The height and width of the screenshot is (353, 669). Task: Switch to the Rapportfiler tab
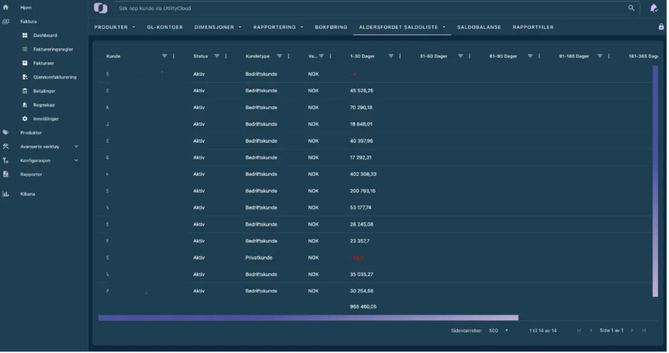[533, 27]
